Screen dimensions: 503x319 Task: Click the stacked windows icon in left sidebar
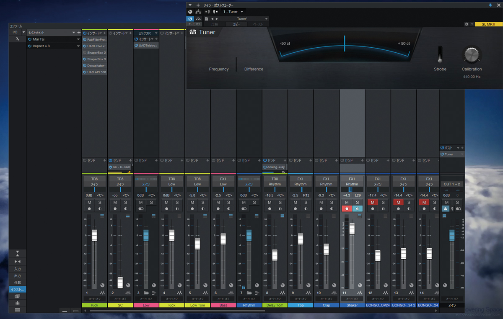[18, 296]
